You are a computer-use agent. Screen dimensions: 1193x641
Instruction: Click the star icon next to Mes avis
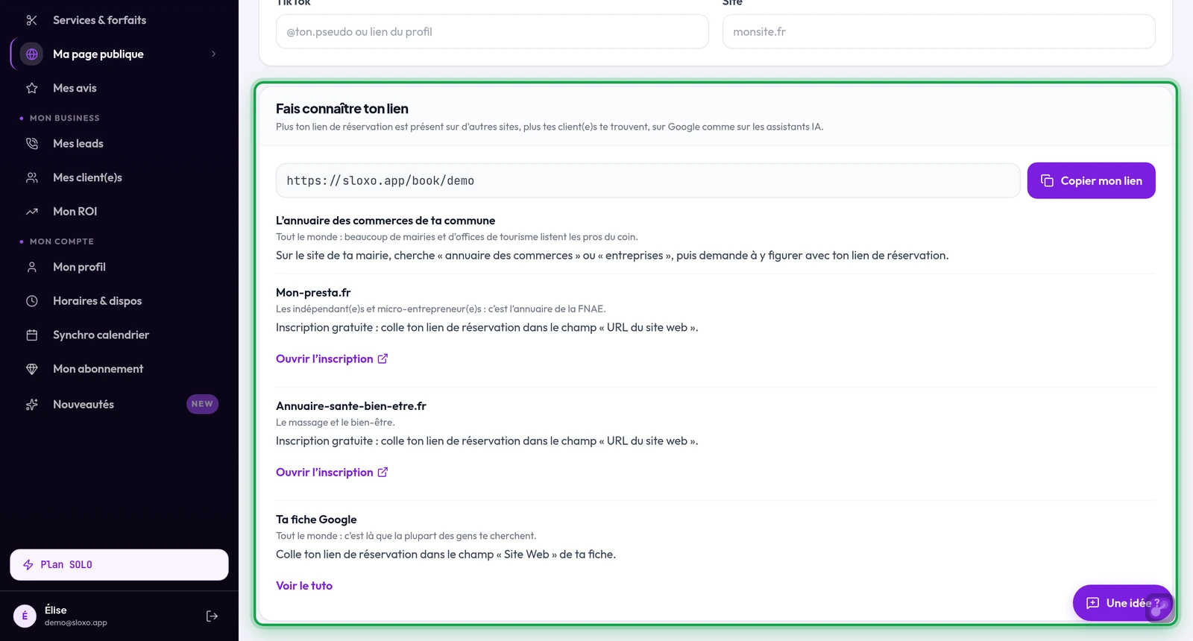32,88
